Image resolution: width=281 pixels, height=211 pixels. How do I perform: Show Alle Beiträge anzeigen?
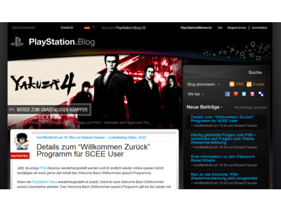[250, 108]
